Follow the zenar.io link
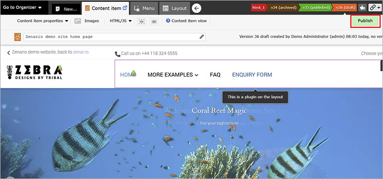 81,52
